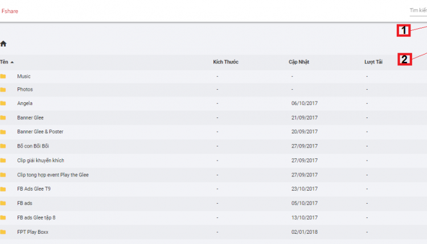This screenshot has width=427, height=244.
Task: Click FPT Play Boxx folder icon
Action: 3,232
